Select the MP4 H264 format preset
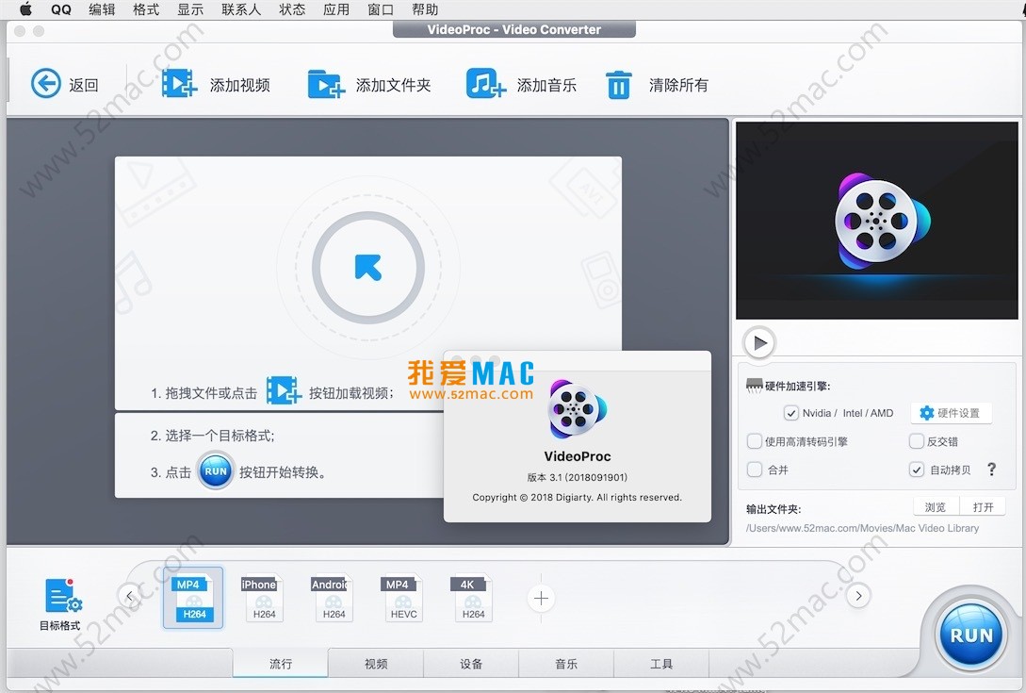Image resolution: width=1026 pixels, height=693 pixels. [193, 598]
